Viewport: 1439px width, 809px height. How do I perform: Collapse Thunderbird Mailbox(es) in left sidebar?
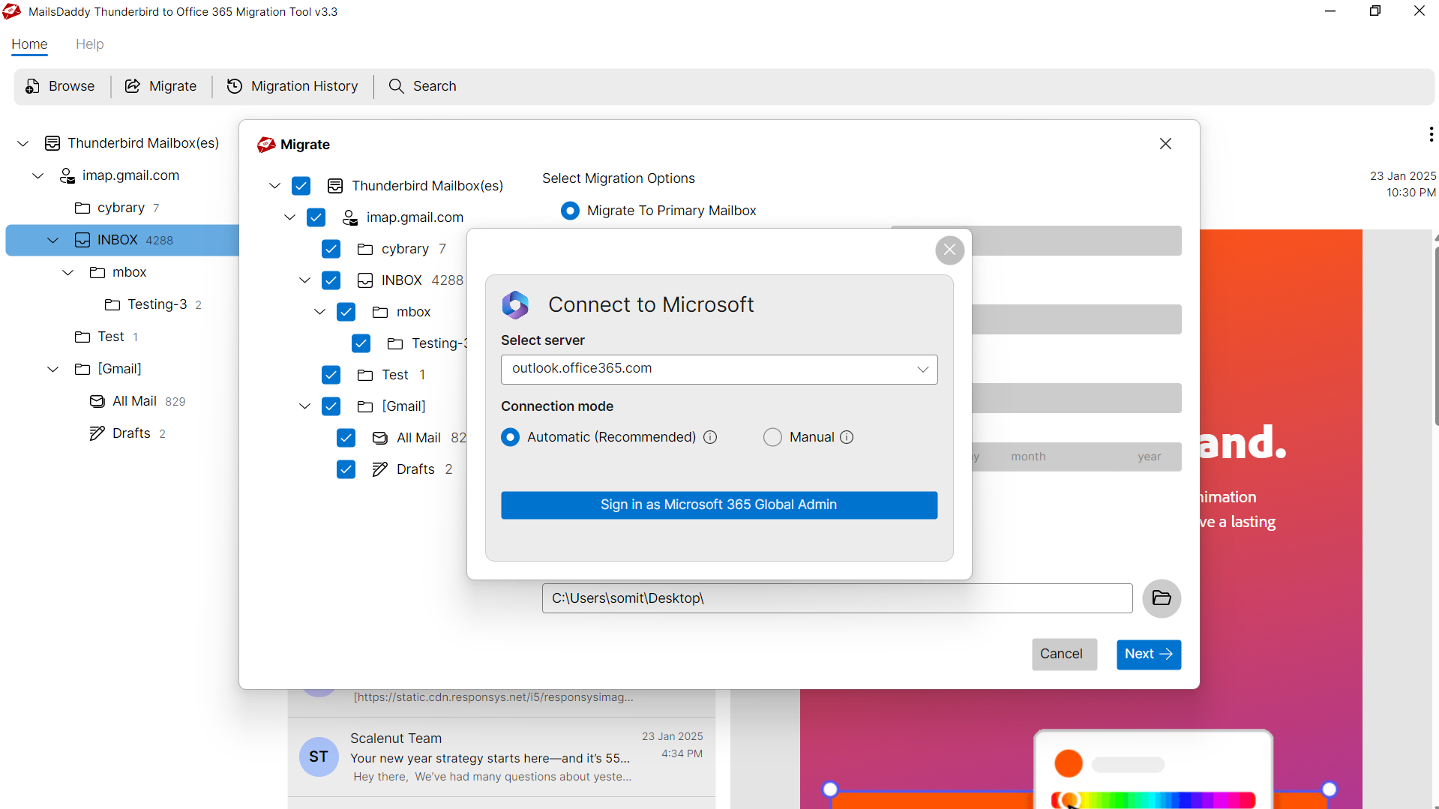tap(23, 143)
